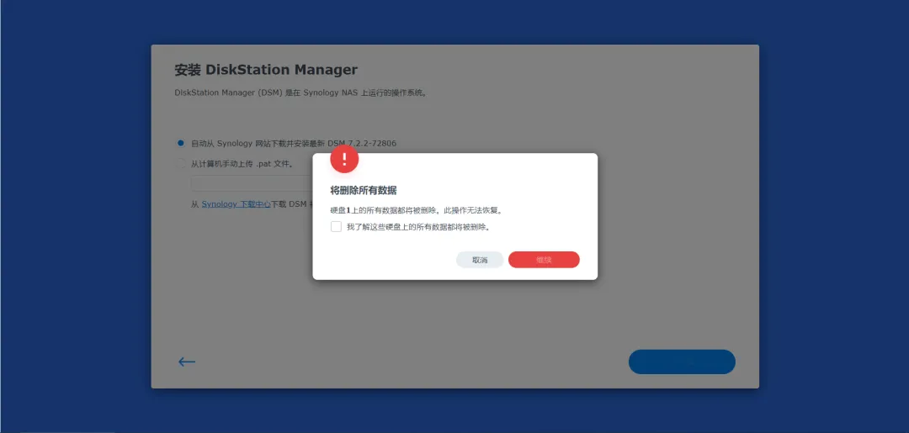Confirm with the red 继续 button
The image size is (909, 433).
[x=544, y=260]
